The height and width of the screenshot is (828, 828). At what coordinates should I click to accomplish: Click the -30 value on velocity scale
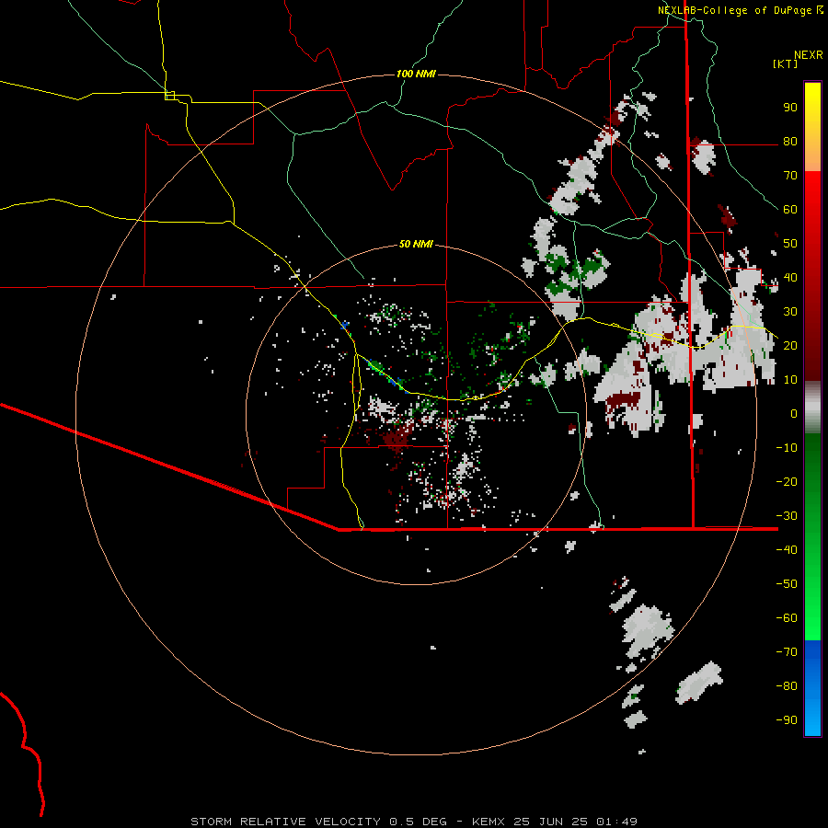pos(787,516)
